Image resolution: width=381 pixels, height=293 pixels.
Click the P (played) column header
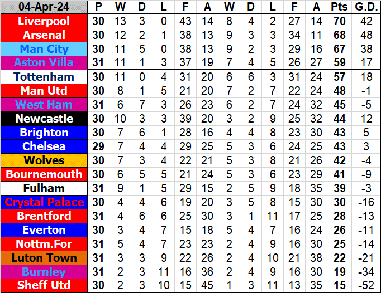(98, 7)
